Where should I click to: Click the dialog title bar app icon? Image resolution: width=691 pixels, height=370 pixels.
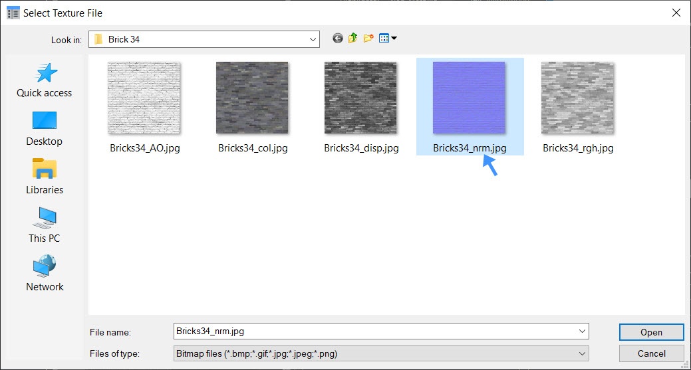coord(13,13)
